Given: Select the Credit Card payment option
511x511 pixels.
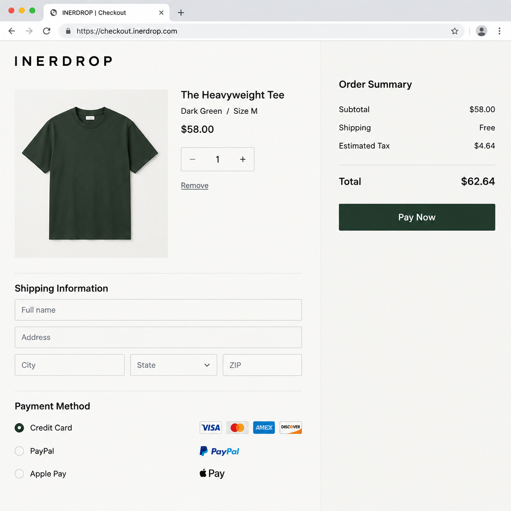Looking at the screenshot, I should point(19,428).
